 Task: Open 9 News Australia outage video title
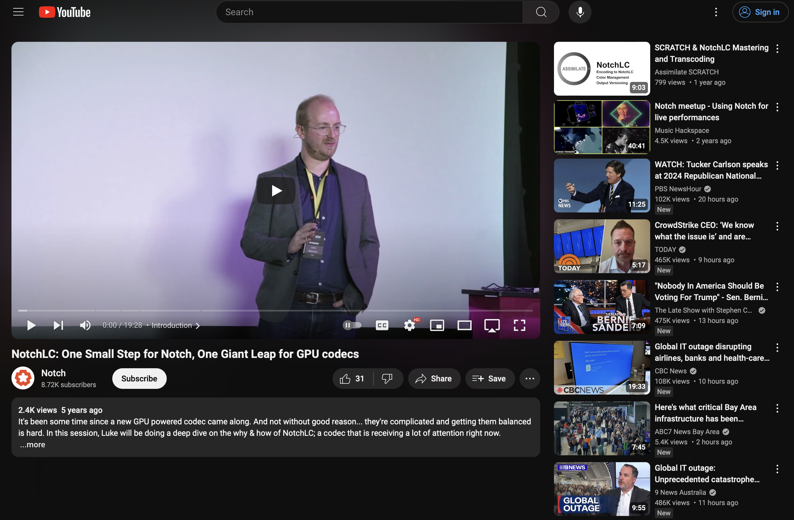[x=707, y=474]
